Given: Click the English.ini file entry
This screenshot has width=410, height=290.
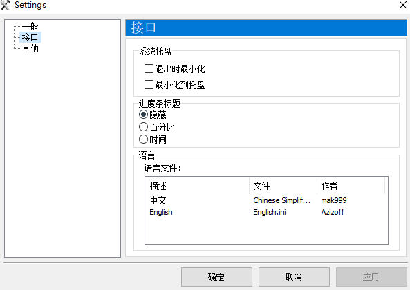Looking at the screenshot, I should [x=270, y=212].
